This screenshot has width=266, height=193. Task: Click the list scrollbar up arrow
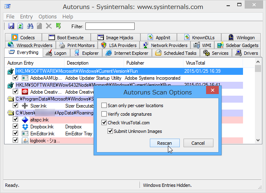(x=258, y=62)
